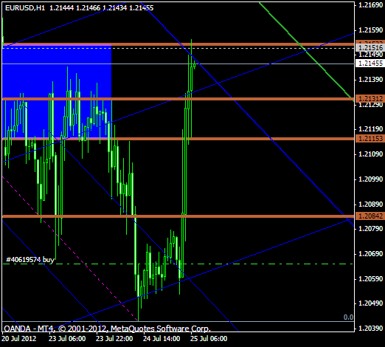The width and height of the screenshot is (385, 347).
Task: Select the 1.20842 orange level label
Action: [x=370, y=216]
